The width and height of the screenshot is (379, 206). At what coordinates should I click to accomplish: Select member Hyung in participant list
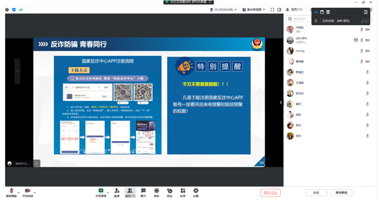(x=300, y=51)
